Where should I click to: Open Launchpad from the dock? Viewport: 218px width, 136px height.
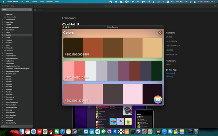150,131
